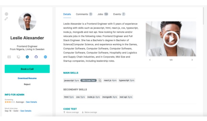Open the email envelope icon

point(9,57)
